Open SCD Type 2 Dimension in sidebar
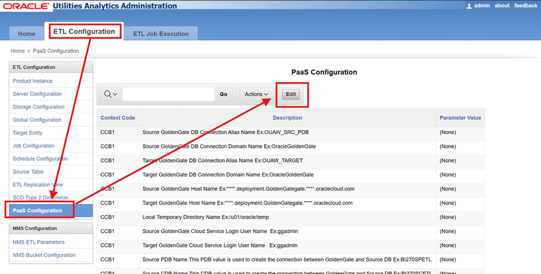 (x=40, y=198)
